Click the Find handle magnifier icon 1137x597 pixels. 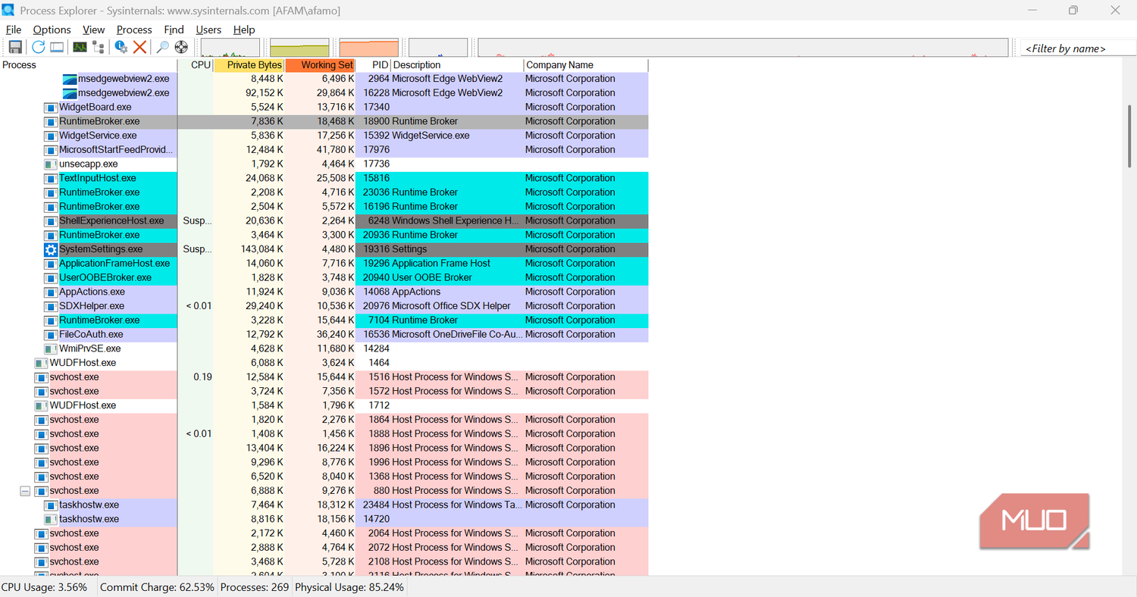tap(162, 47)
